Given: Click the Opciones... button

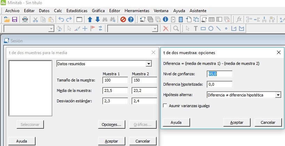Looking at the screenshot, I should [x=111, y=124].
